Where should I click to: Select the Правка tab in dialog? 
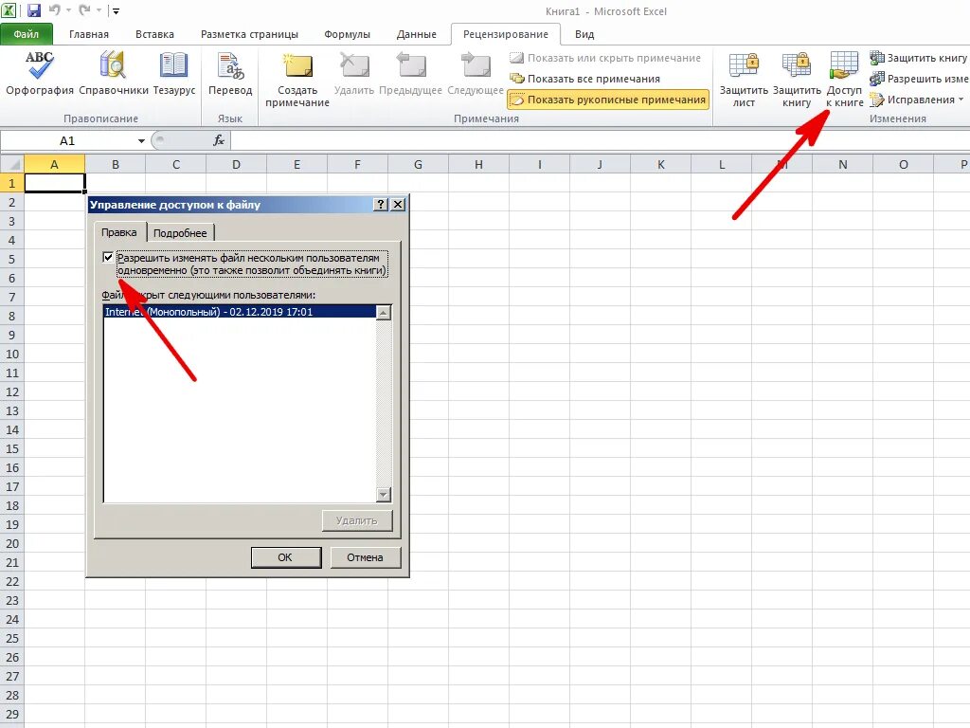(118, 232)
